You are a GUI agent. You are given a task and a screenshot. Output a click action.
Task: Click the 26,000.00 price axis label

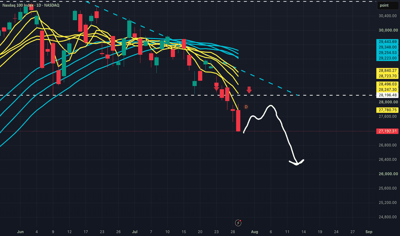point(388,174)
